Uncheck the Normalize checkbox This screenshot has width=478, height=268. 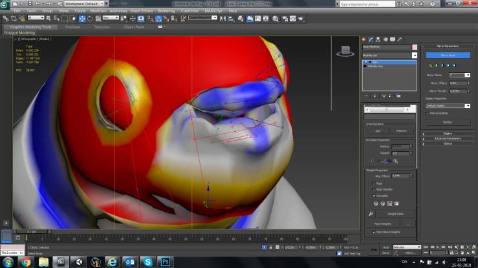pyautogui.click(x=374, y=196)
